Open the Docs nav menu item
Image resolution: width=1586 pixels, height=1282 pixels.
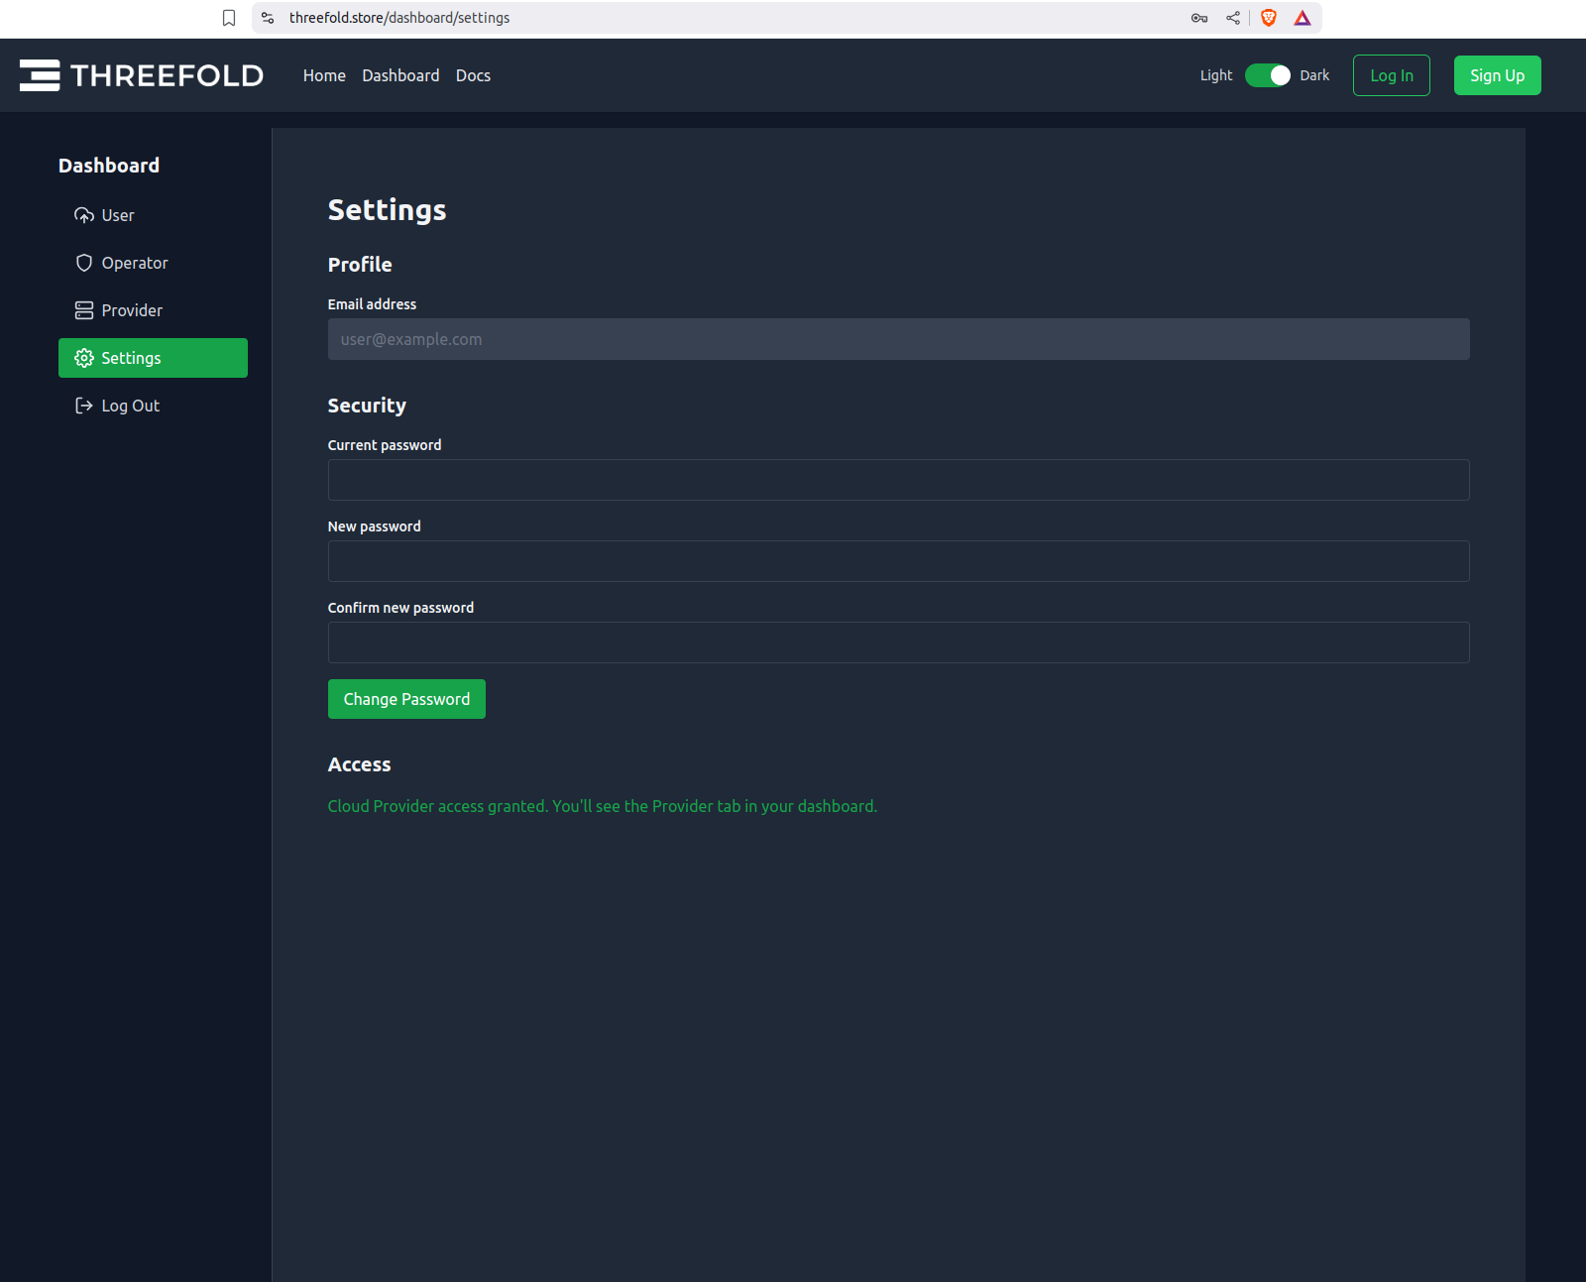point(473,75)
